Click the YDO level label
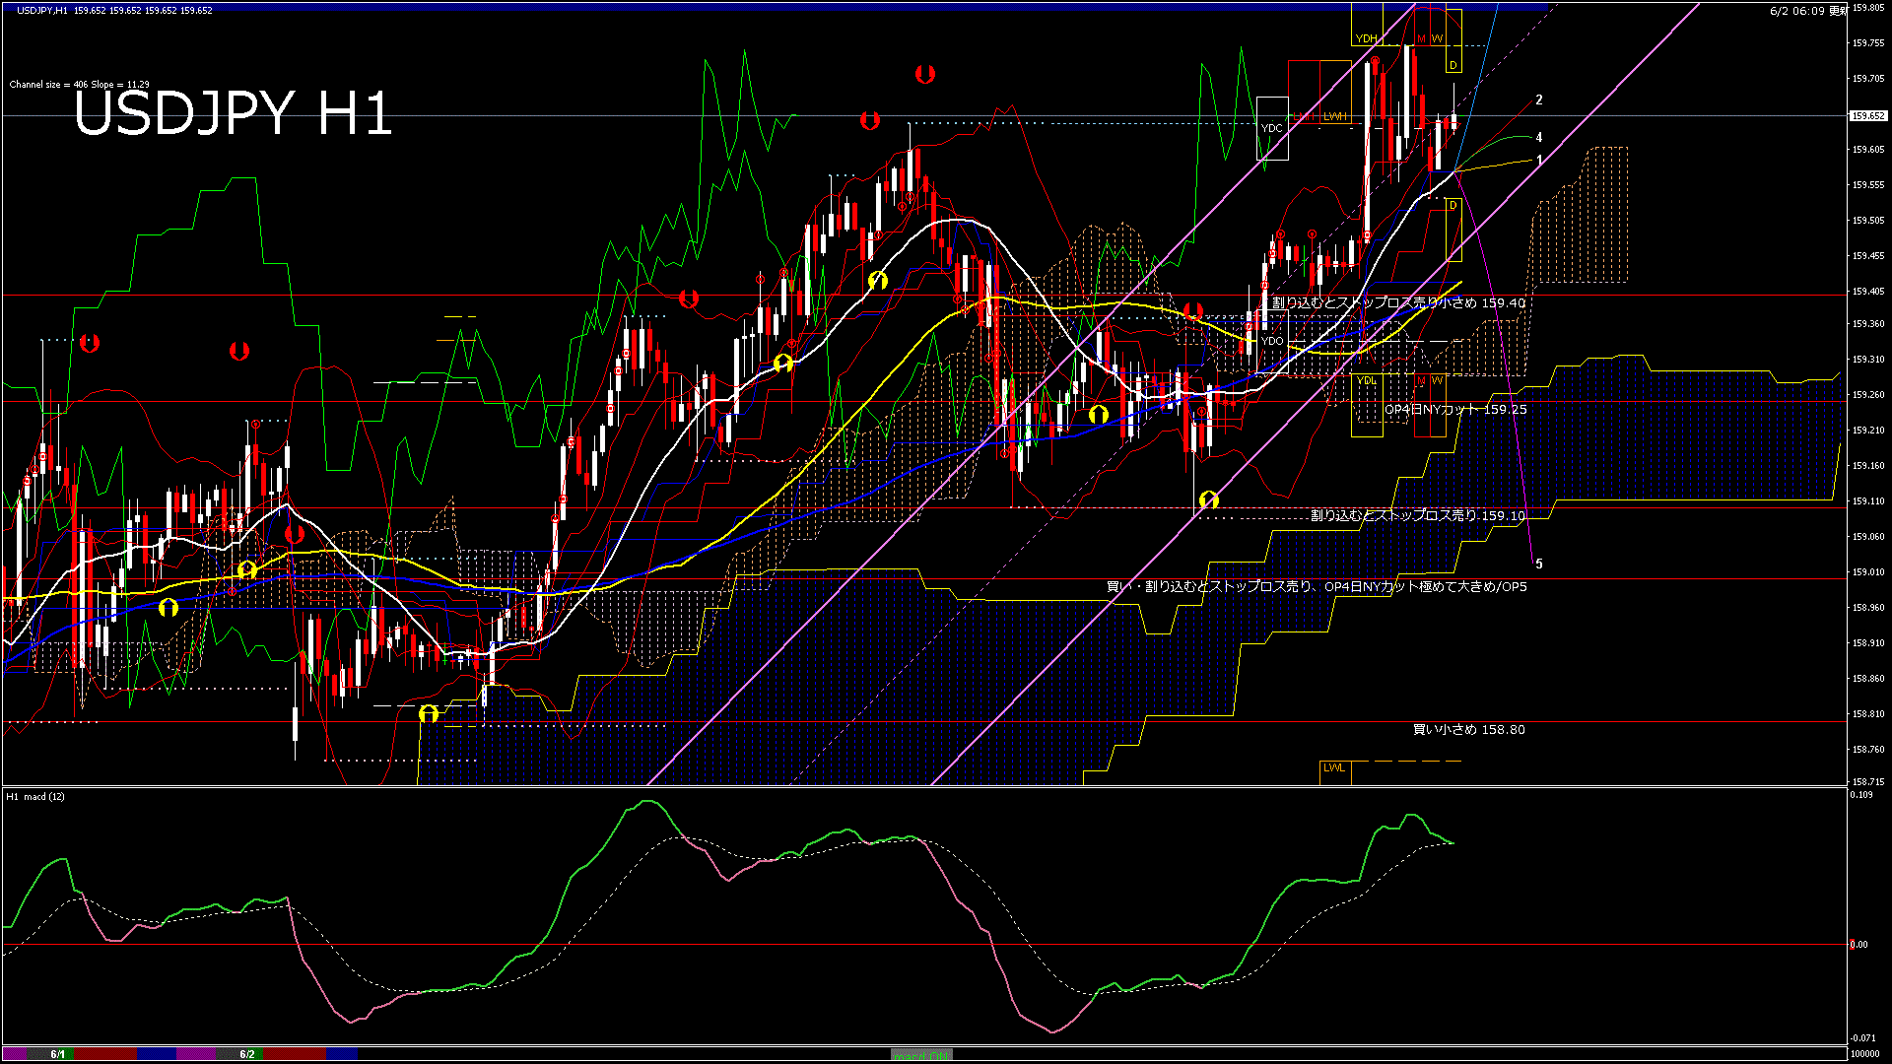1892x1064 pixels. point(1272,341)
